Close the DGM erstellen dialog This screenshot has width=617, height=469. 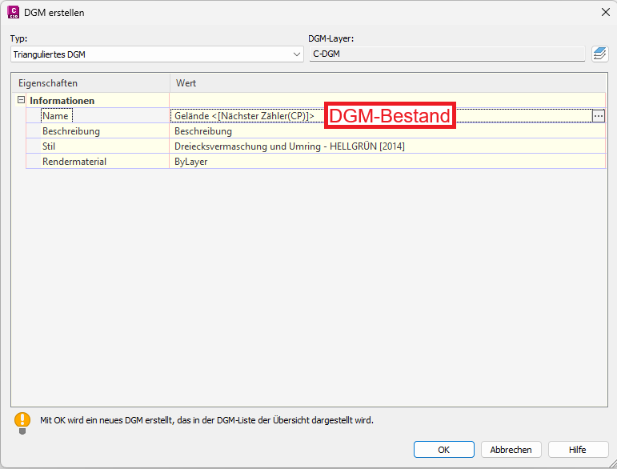pyautogui.click(x=606, y=12)
